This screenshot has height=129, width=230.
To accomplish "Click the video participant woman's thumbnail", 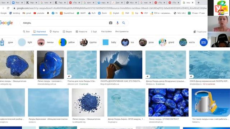I will [x=219, y=24].
